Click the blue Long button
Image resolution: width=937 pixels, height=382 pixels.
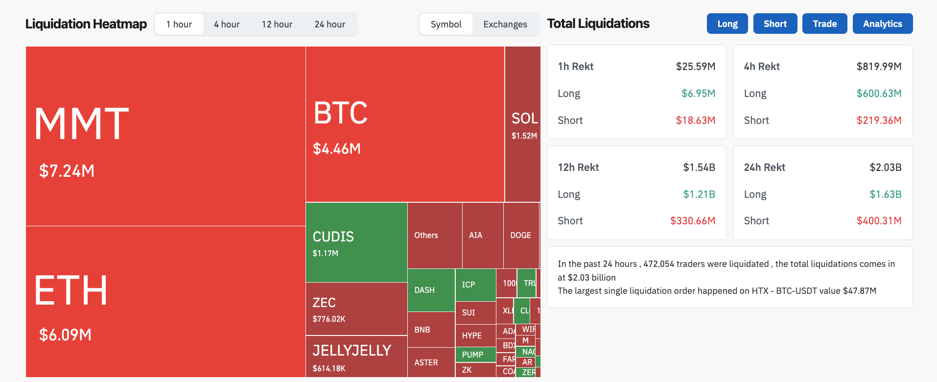click(x=727, y=24)
